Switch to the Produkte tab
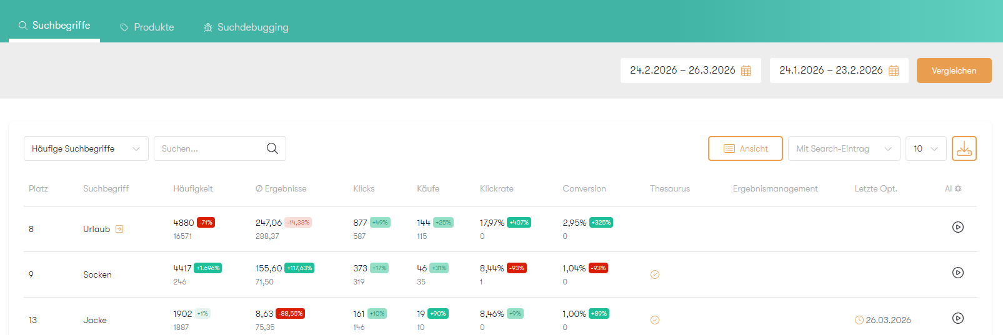 coord(147,27)
